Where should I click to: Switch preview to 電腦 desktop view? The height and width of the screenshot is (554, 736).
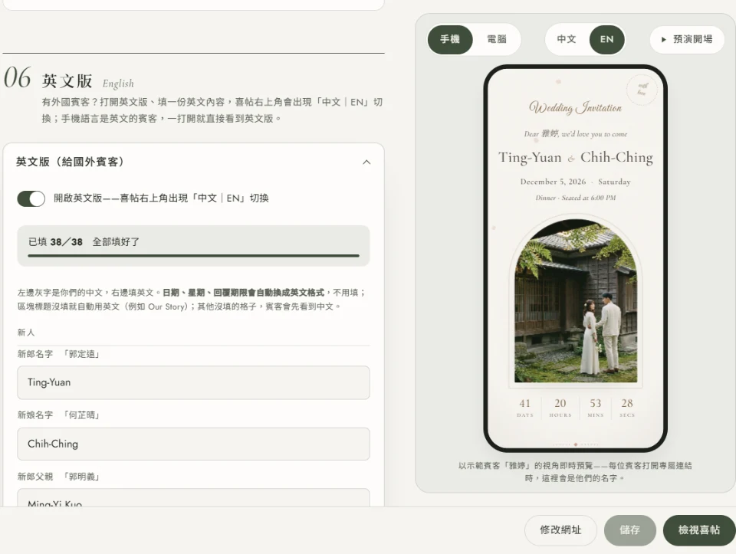tap(497, 39)
